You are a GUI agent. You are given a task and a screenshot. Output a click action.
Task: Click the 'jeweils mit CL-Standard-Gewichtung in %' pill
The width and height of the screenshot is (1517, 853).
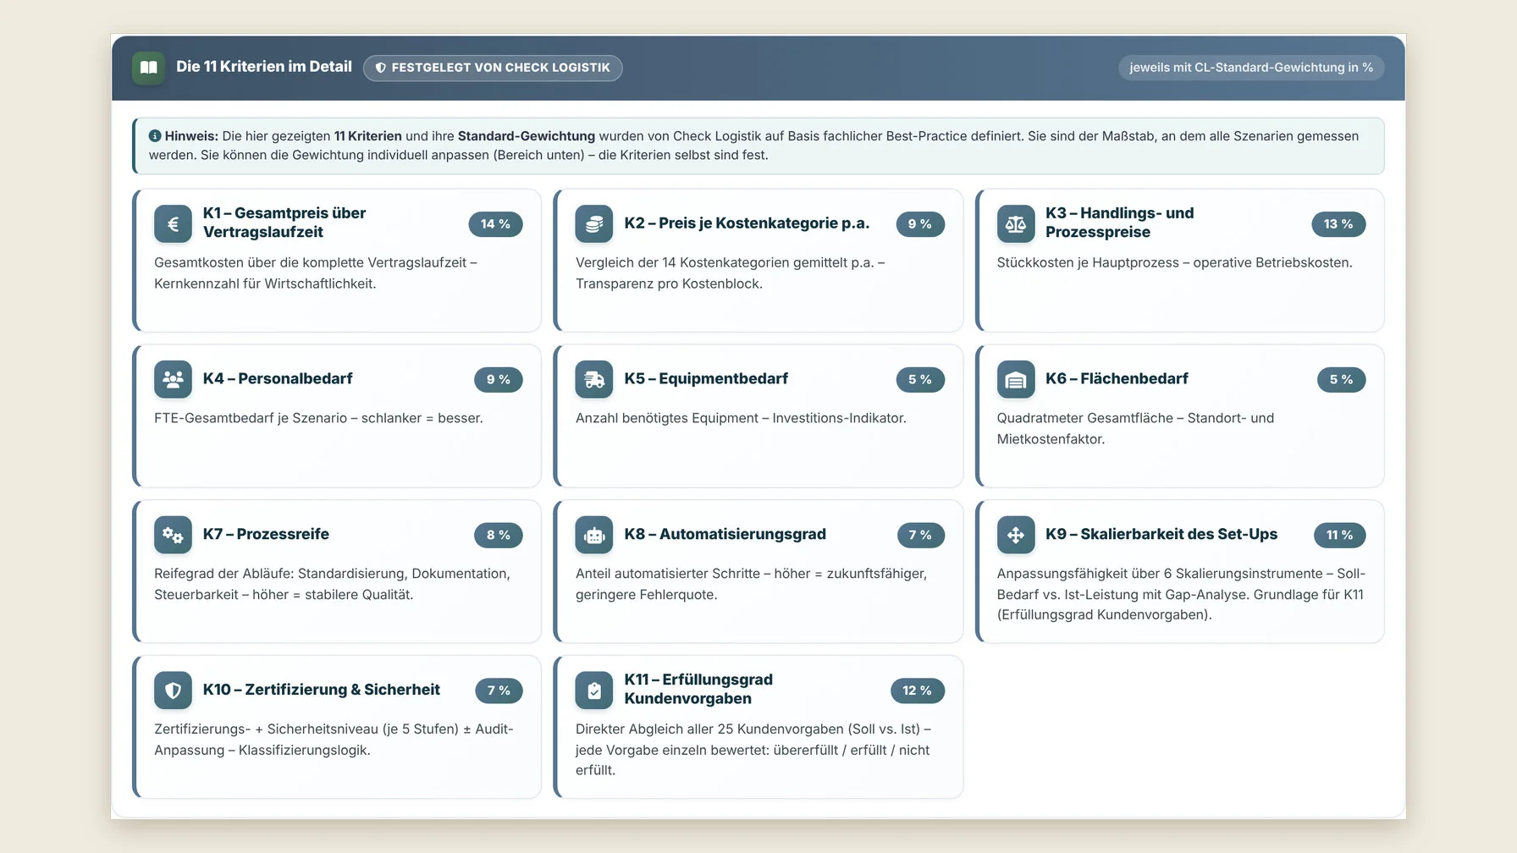pos(1251,68)
